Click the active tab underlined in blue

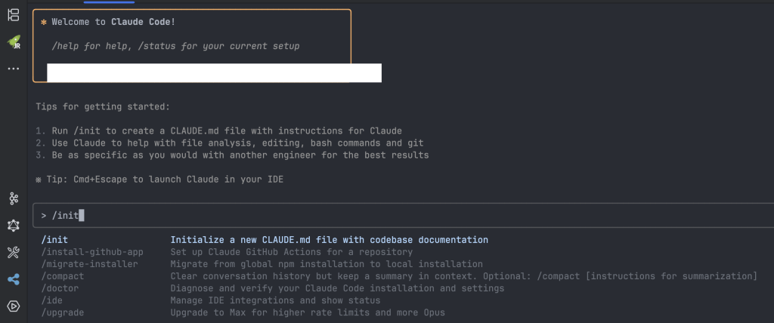[x=109, y=2]
